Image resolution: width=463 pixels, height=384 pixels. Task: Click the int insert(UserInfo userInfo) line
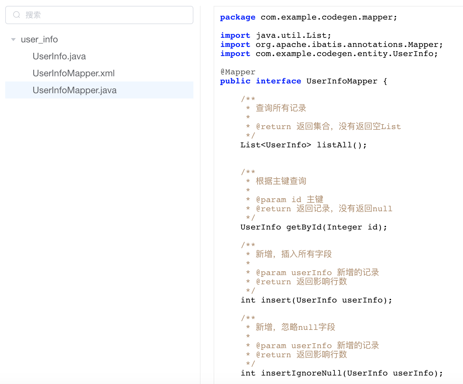point(316,300)
